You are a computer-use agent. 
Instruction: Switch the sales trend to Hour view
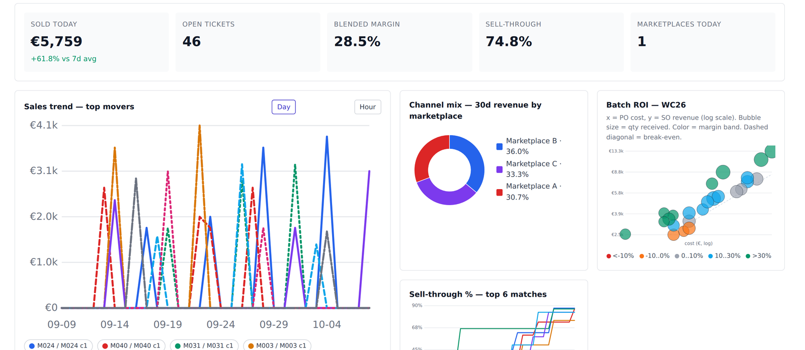click(x=368, y=107)
